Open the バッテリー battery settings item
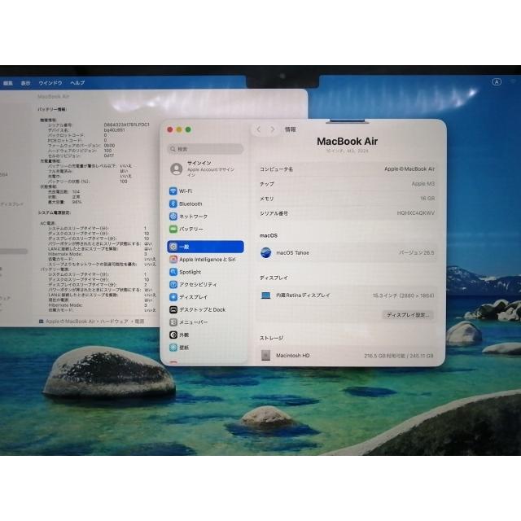 pyautogui.click(x=186, y=229)
